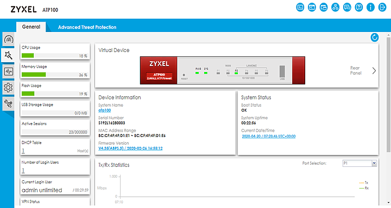
Task: Open the Configuration gear sidebar icon
Action: click(x=9, y=88)
